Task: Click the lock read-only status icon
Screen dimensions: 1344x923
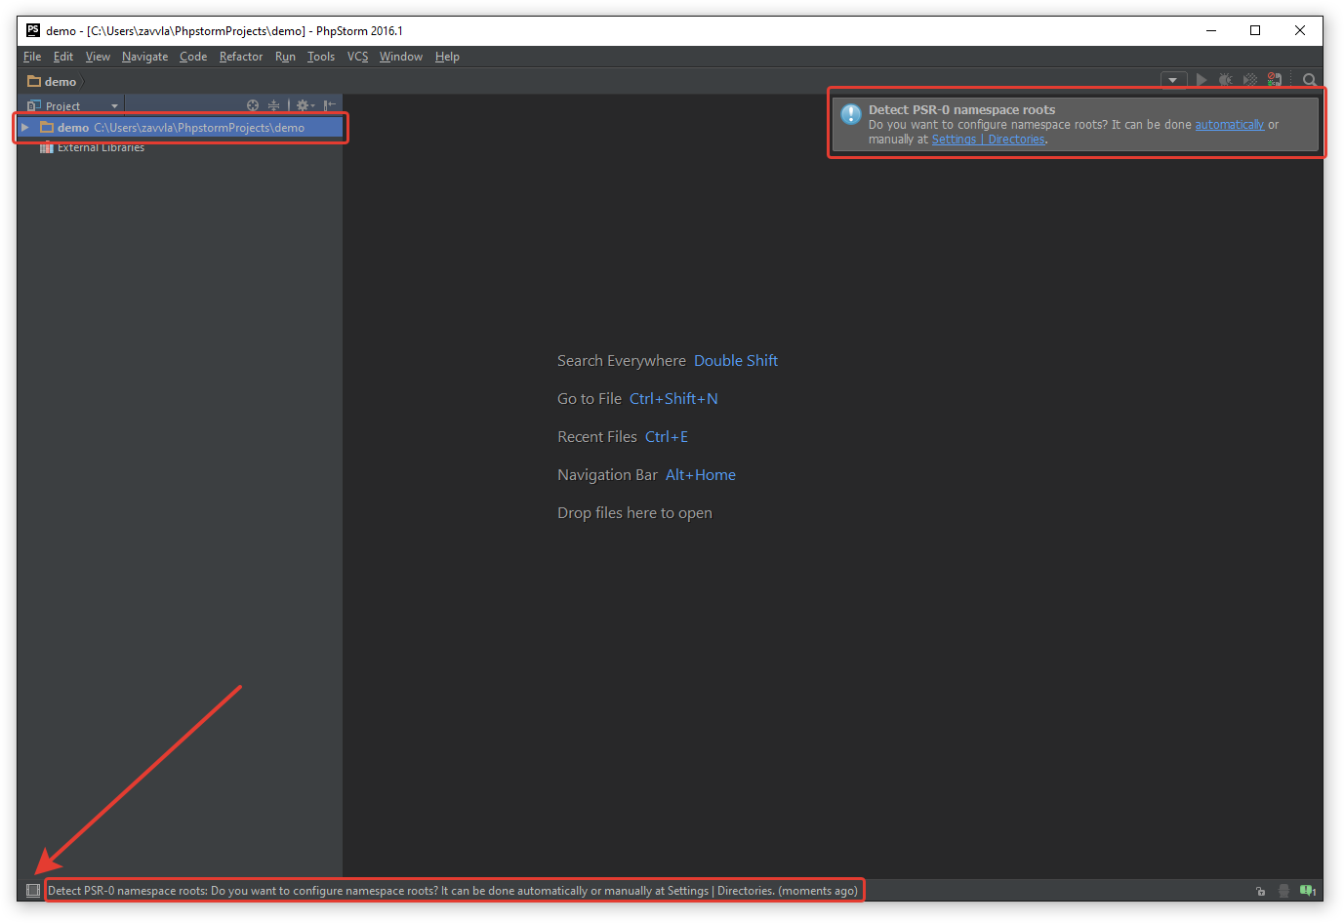Action: click(1260, 891)
